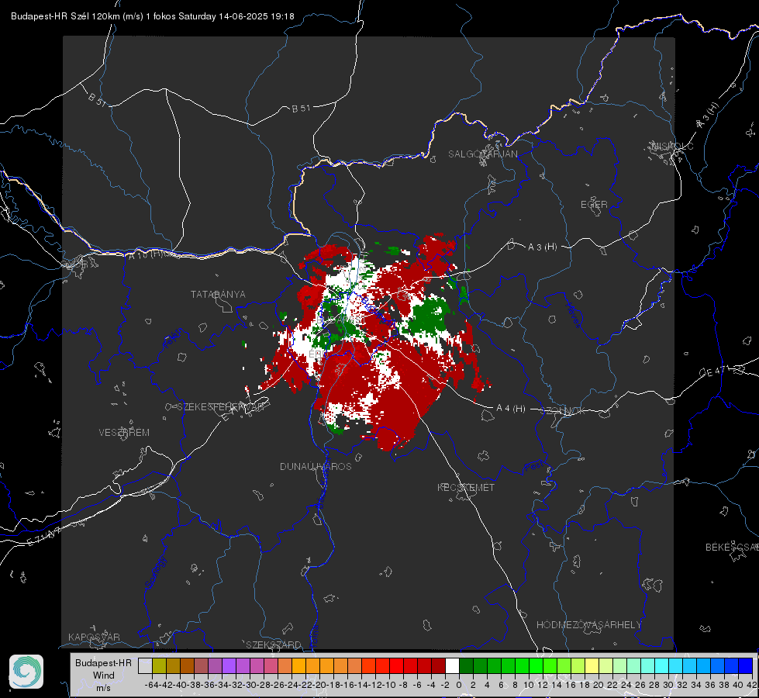Click the HÓDMEZŐVÁSÁRHELY city label
Viewport: 759px width, 698px height.
coord(588,625)
